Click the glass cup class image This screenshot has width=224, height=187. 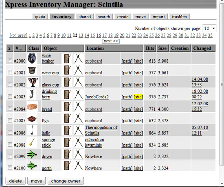click(x=33, y=82)
